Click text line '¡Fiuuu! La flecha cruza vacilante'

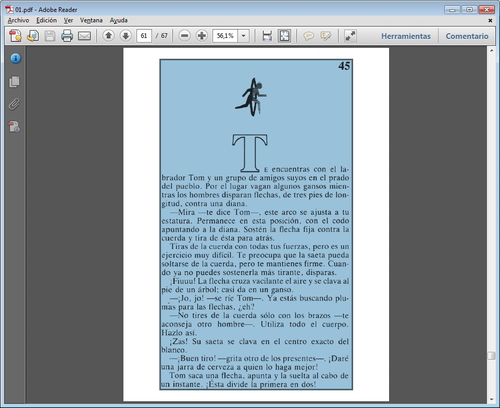(259, 281)
